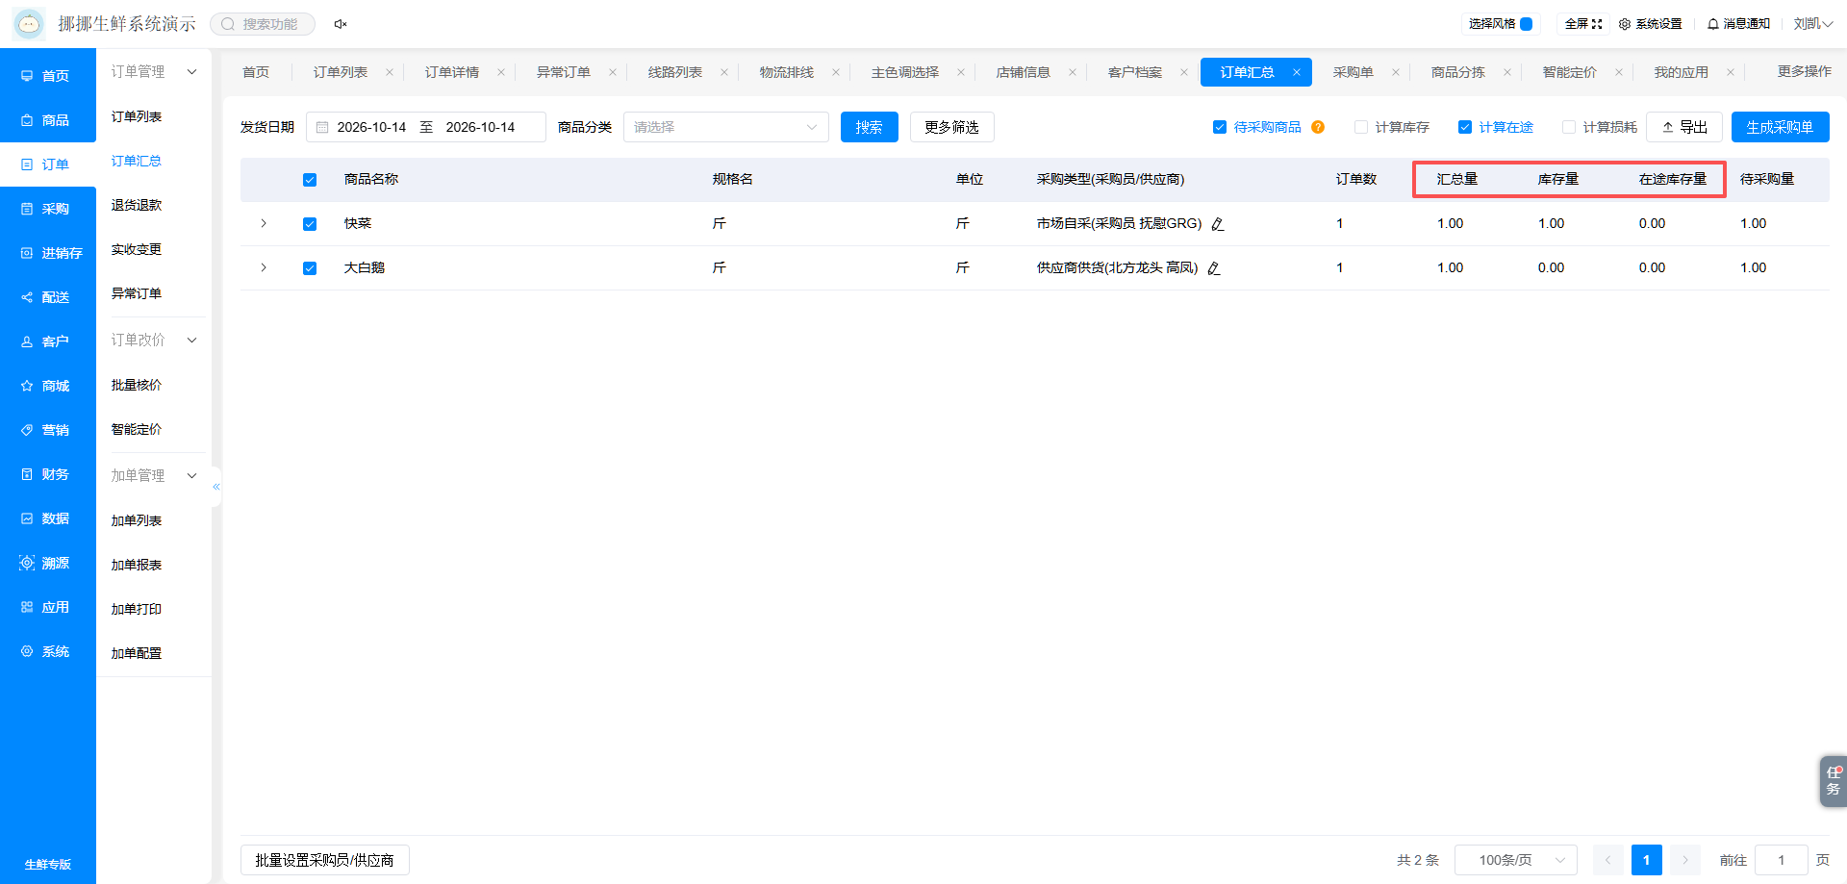Collapse the 订单改价 submenu group

tap(153, 341)
